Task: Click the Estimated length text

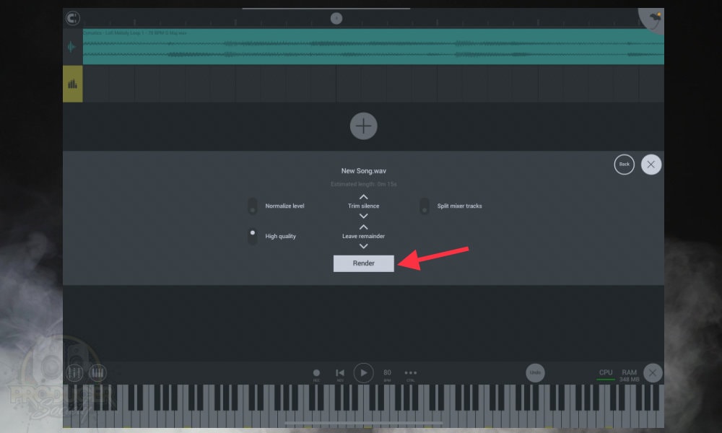Action: (363, 184)
